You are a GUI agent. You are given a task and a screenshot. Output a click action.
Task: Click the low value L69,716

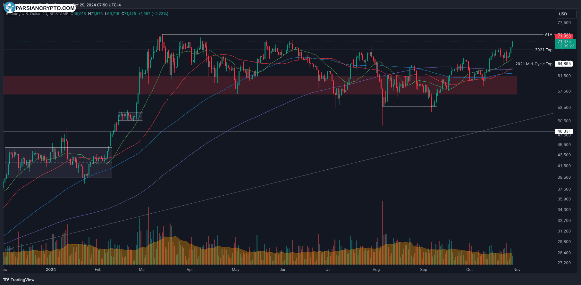pyautogui.click(x=112, y=14)
